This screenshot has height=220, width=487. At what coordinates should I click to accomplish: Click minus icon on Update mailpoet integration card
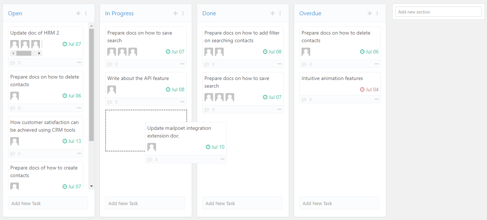[x=222, y=159]
